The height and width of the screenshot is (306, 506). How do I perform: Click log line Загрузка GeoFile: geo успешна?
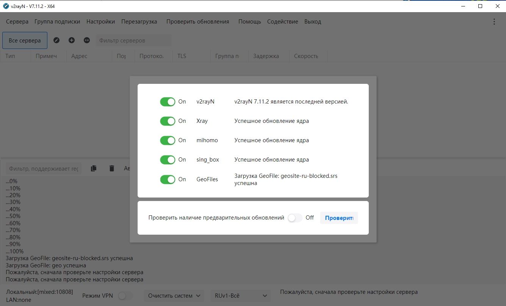(x=46, y=265)
